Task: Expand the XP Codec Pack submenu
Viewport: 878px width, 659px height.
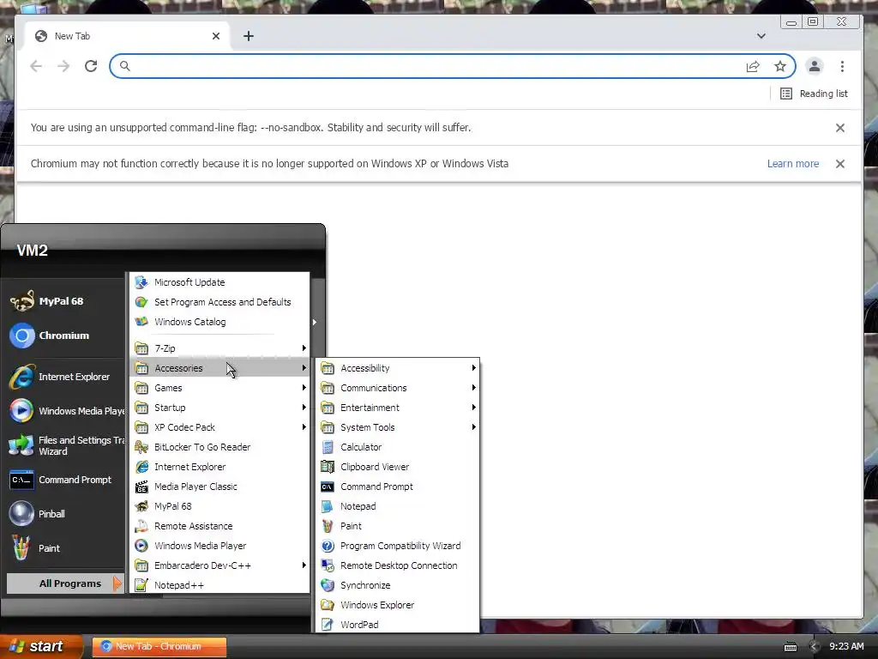Action: tap(219, 427)
